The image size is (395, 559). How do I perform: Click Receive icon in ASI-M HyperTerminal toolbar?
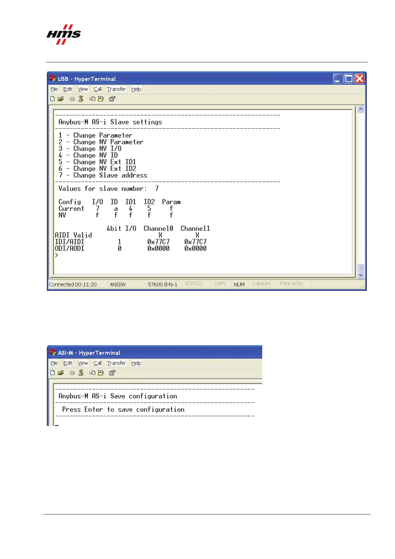101,372
